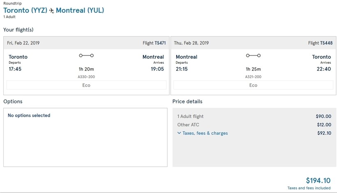Click the Thu, Feb 28, 2019 date header
Image resolution: width=337 pixels, height=193 pixels.
tap(192, 43)
